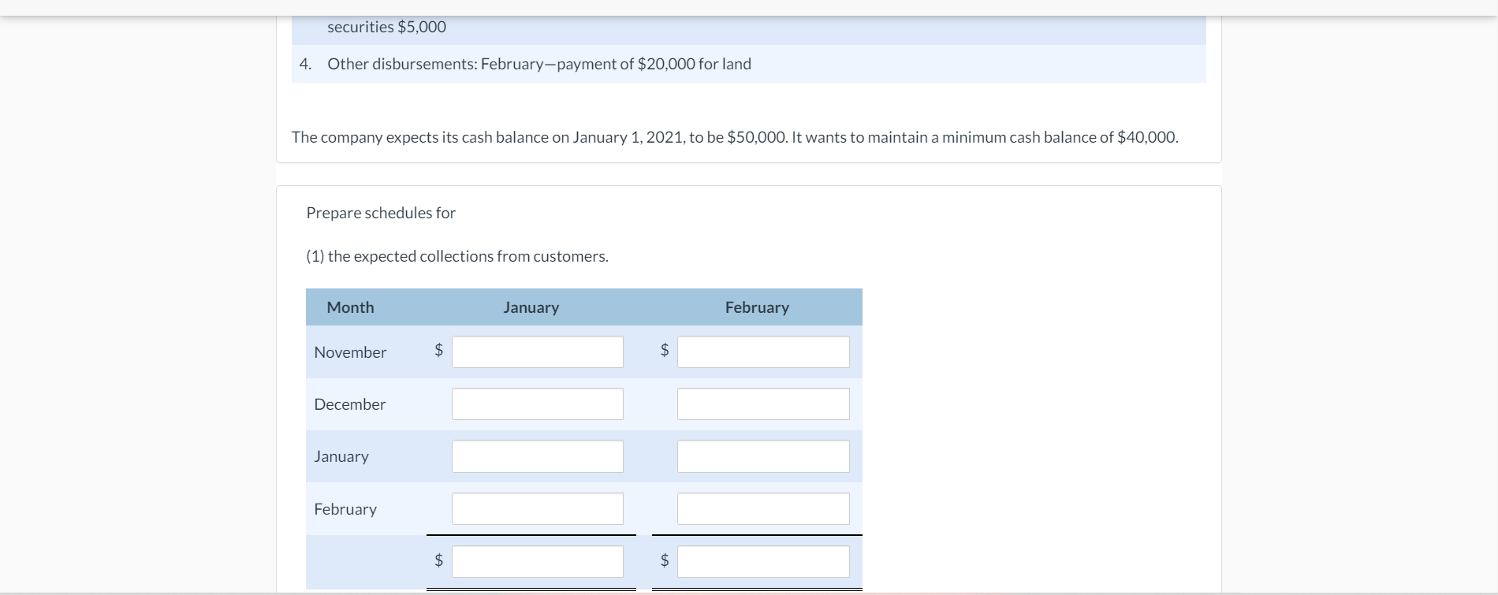Click total input field under January column

(537, 561)
